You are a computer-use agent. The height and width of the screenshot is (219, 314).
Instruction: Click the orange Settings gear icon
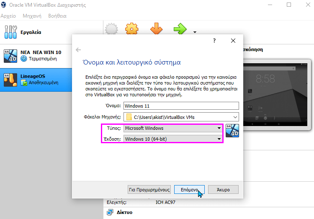click(x=132, y=30)
